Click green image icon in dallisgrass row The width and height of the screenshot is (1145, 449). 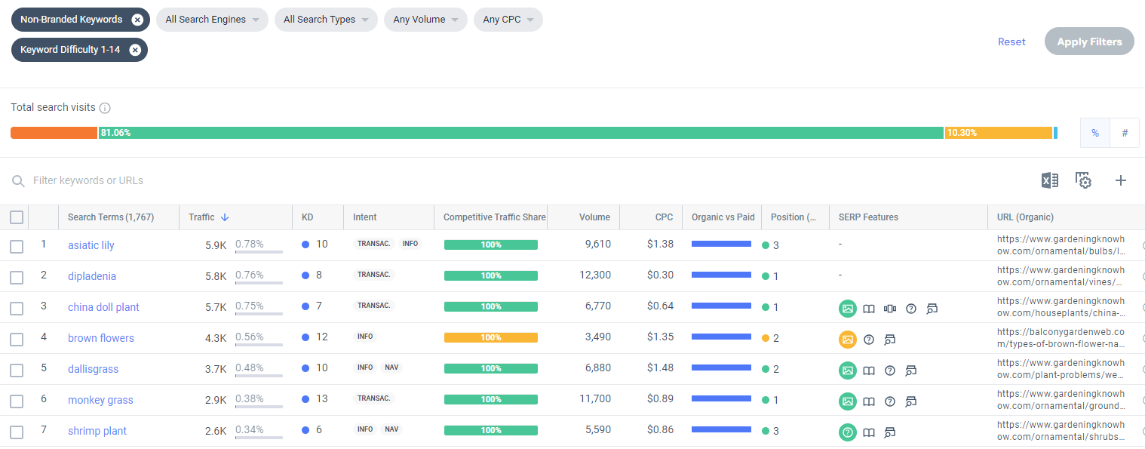coord(848,371)
